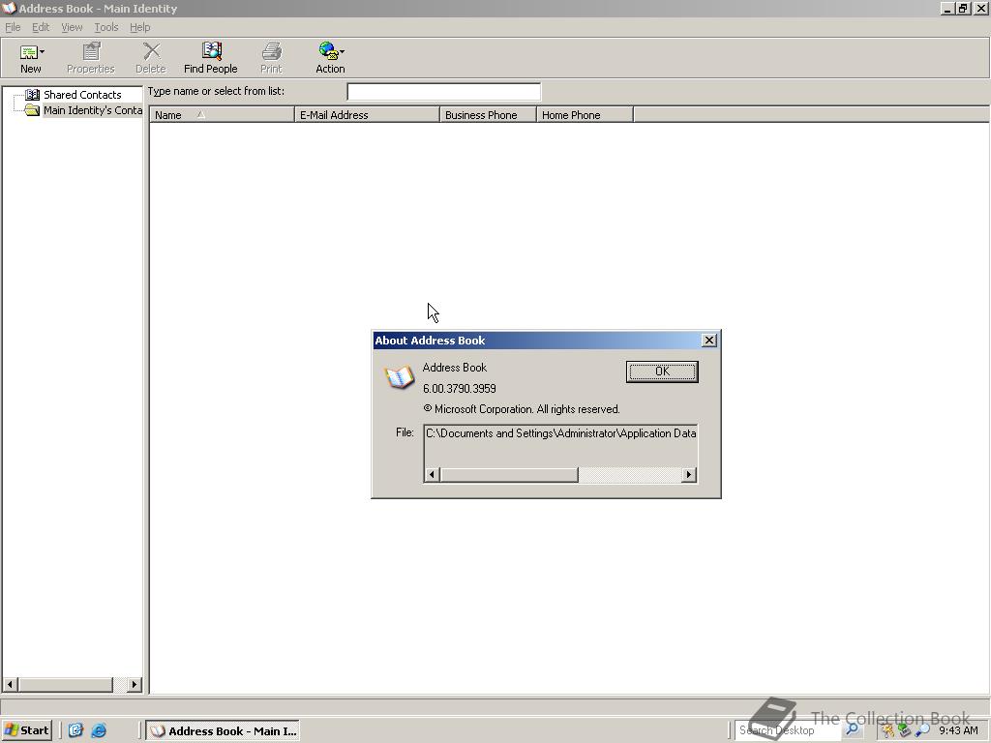Click the folder tree horizontal scrollbar thumb
This screenshot has height=743, width=991.
(x=65, y=684)
